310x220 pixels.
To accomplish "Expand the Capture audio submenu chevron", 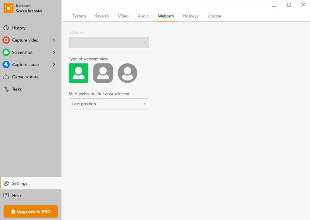I will coord(54,65).
